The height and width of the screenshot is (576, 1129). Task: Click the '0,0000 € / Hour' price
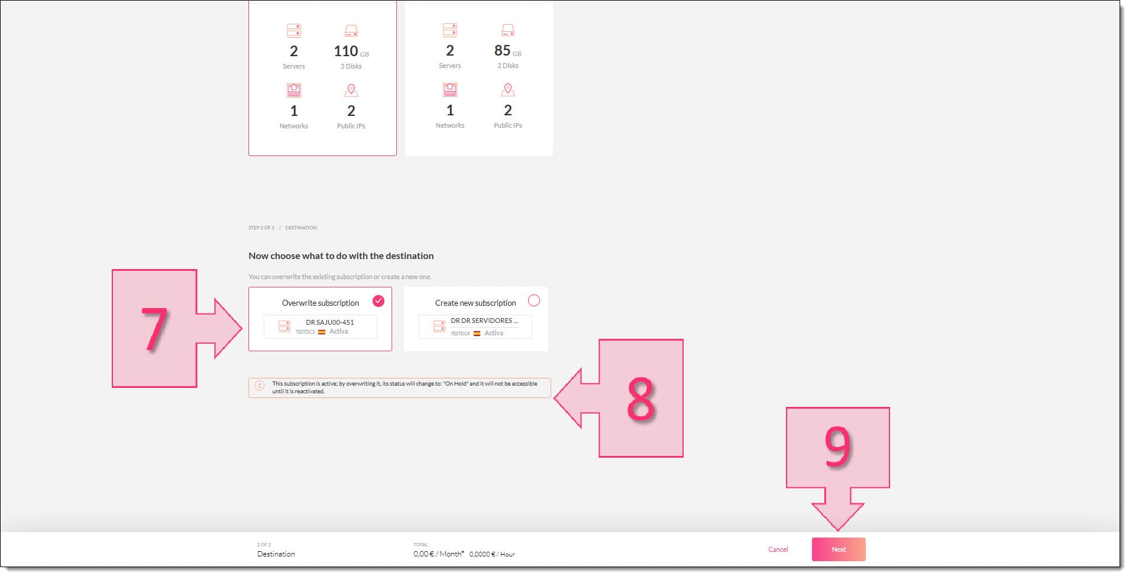pyautogui.click(x=492, y=554)
